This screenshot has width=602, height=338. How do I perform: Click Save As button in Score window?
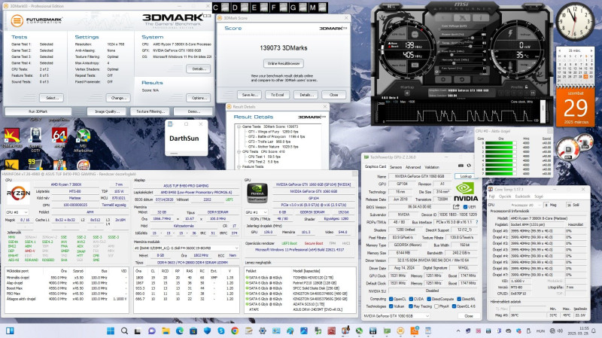(250, 95)
